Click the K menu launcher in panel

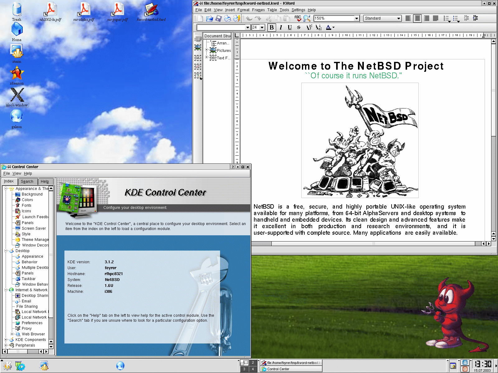tap(7, 366)
